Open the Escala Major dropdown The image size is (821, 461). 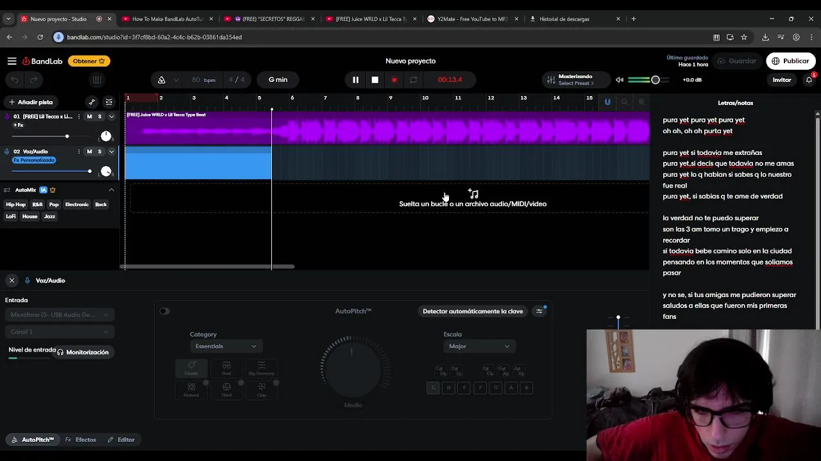tap(479, 346)
